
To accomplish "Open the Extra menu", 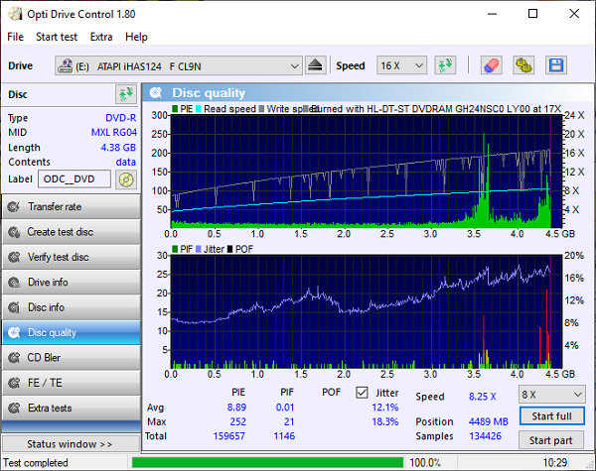I will pyautogui.click(x=101, y=37).
